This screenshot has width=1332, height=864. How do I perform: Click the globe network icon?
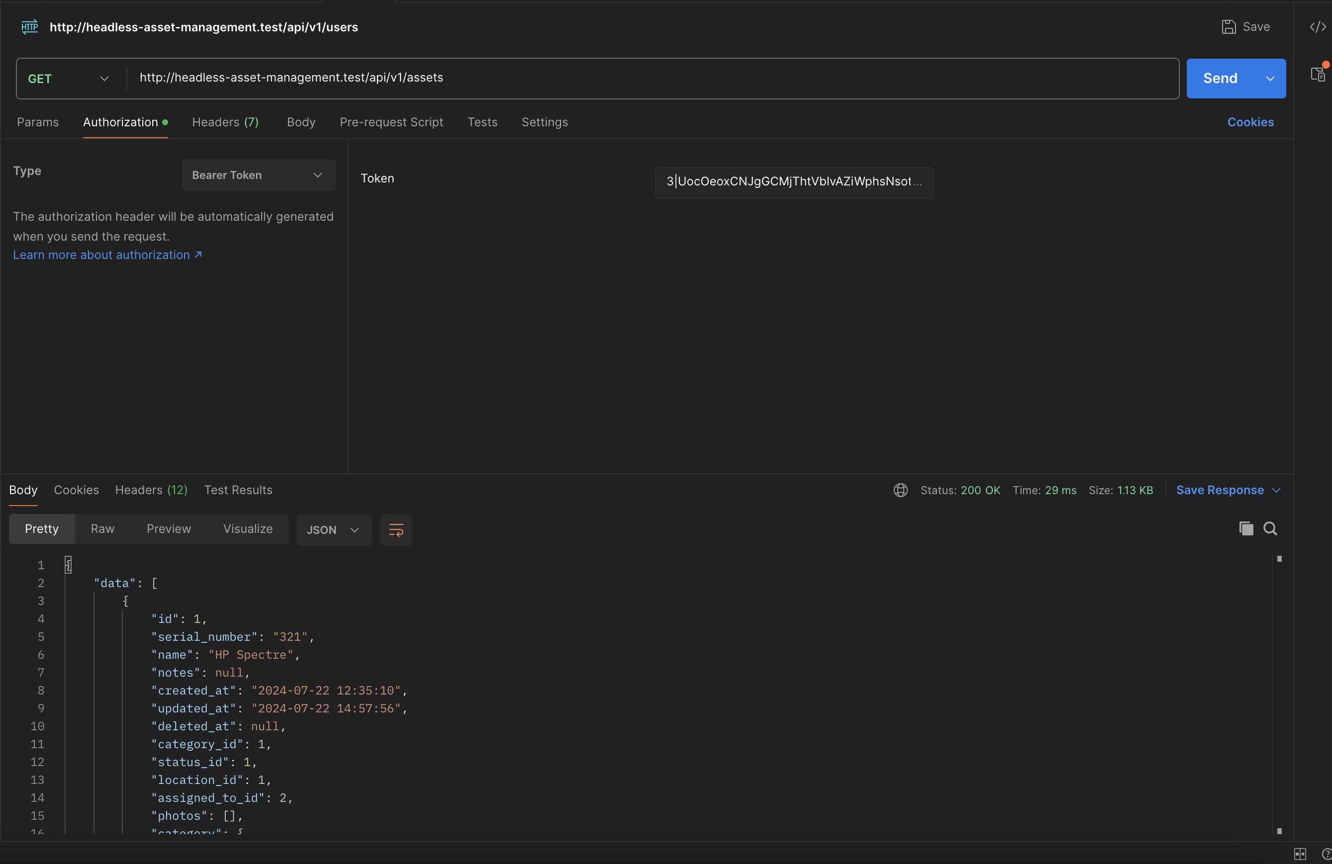click(x=900, y=491)
